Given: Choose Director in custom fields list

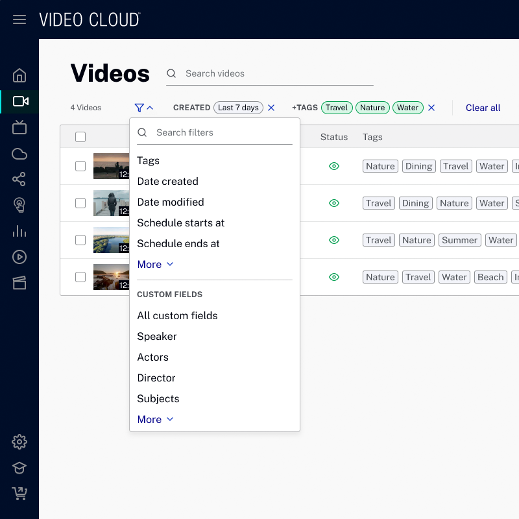Looking at the screenshot, I should point(156,378).
